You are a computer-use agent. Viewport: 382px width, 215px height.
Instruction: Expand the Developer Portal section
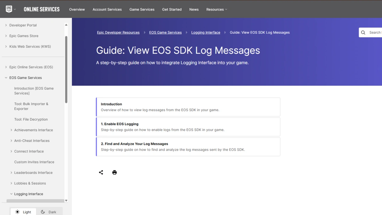(6, 25)
